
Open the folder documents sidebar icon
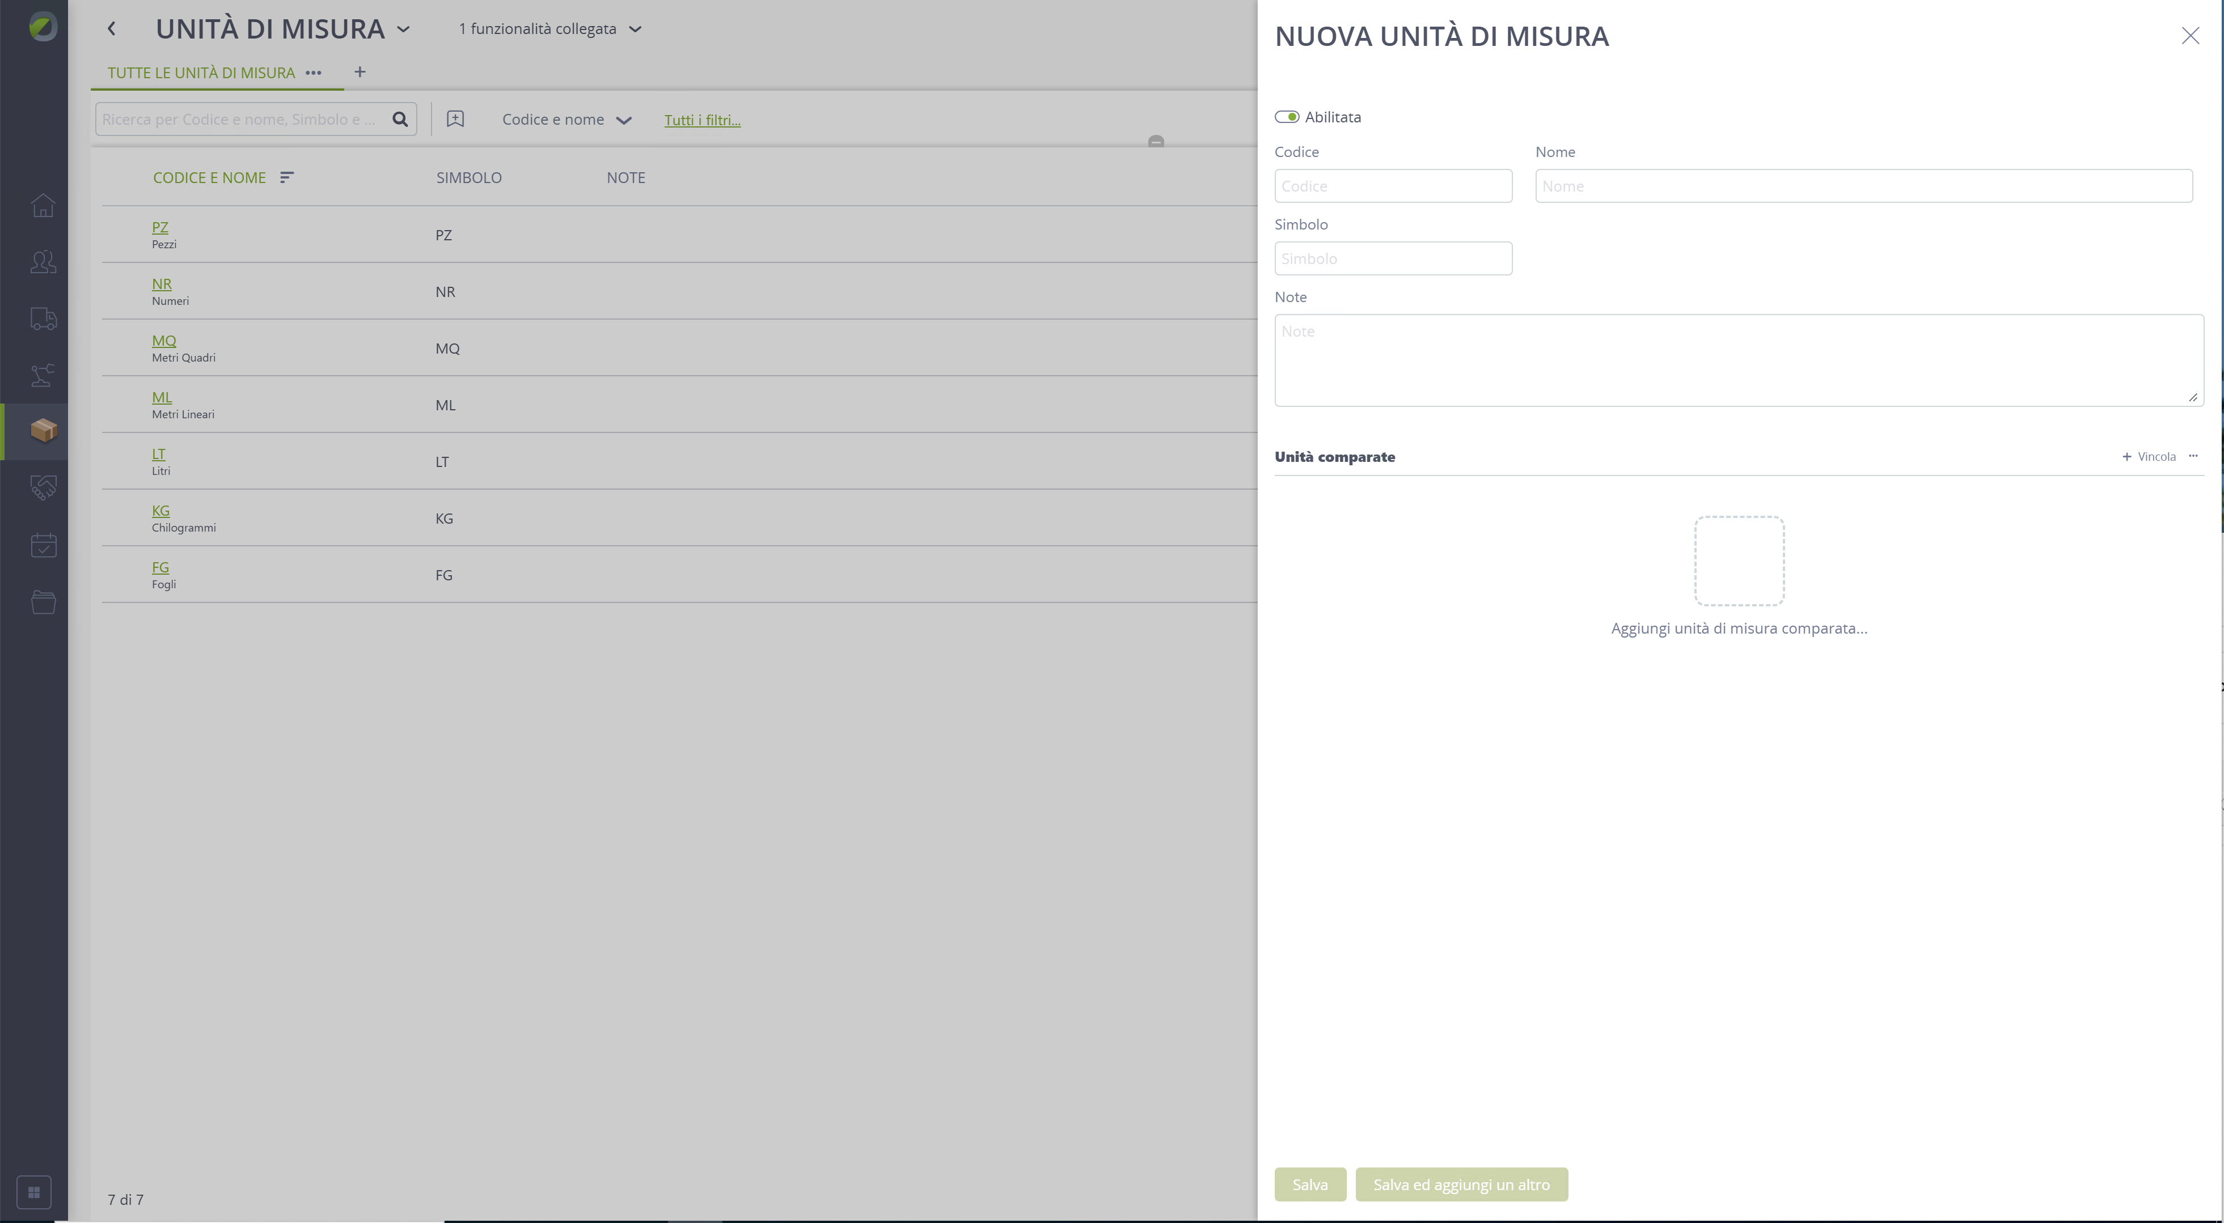[x=43, y=601]
